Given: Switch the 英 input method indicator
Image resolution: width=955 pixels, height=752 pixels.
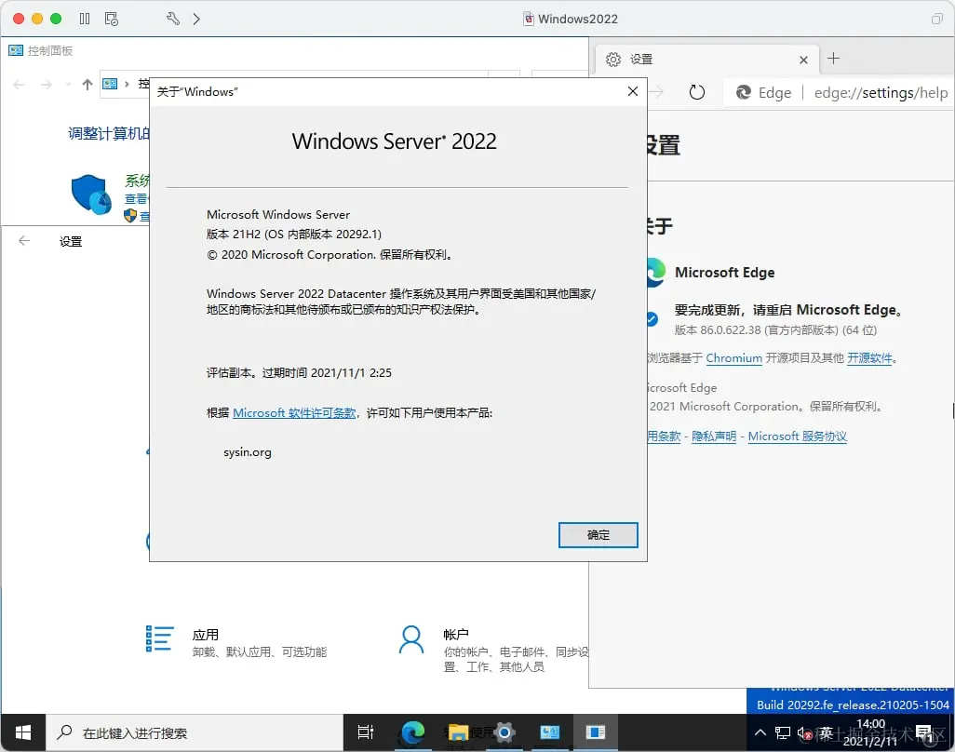Looking at the screenshot, I should pyautogui.click(x=827, y=732).
